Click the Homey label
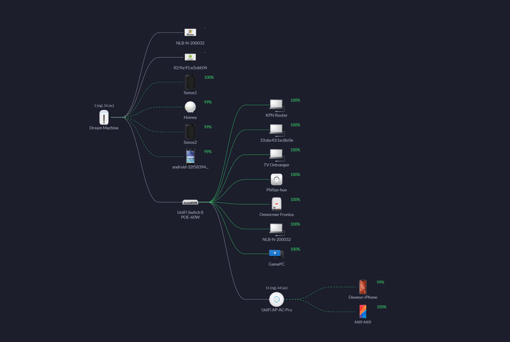 pos(190,117)
